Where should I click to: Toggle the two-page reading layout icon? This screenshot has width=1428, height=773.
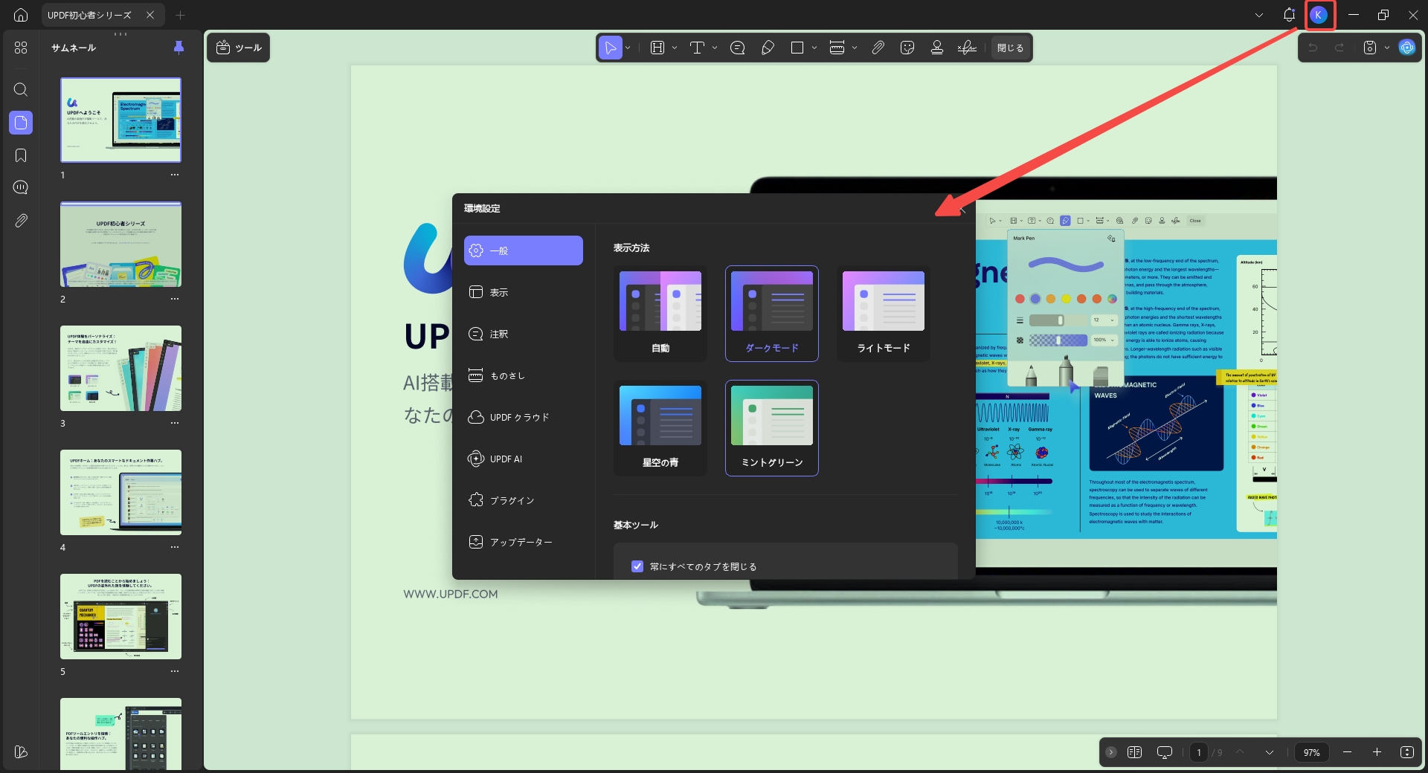[x=1134, y=752]
